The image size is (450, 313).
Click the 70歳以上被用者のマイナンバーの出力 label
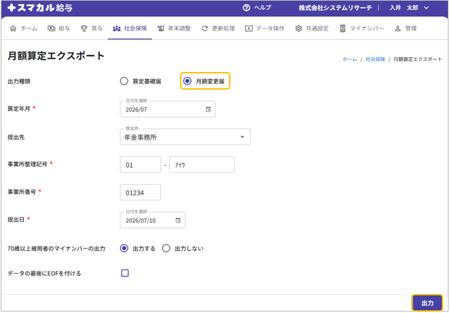pos(56,248)
